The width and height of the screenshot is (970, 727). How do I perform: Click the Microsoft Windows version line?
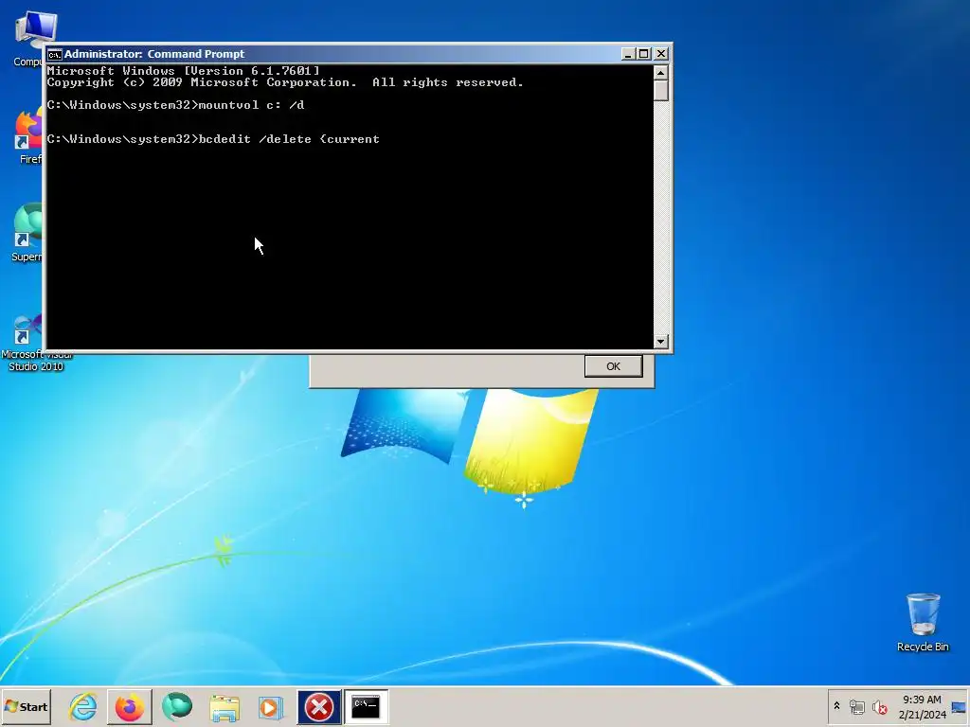click(183, 70)
